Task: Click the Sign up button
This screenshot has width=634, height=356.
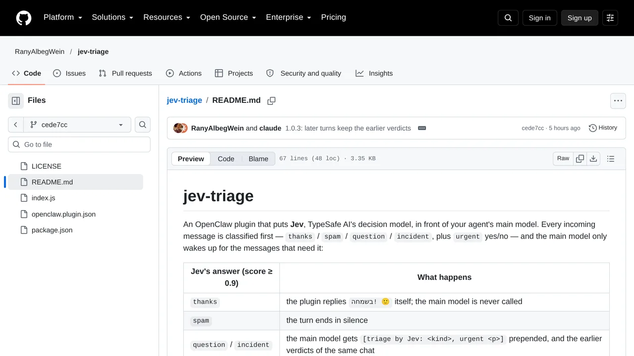Action: coord(580,18)
